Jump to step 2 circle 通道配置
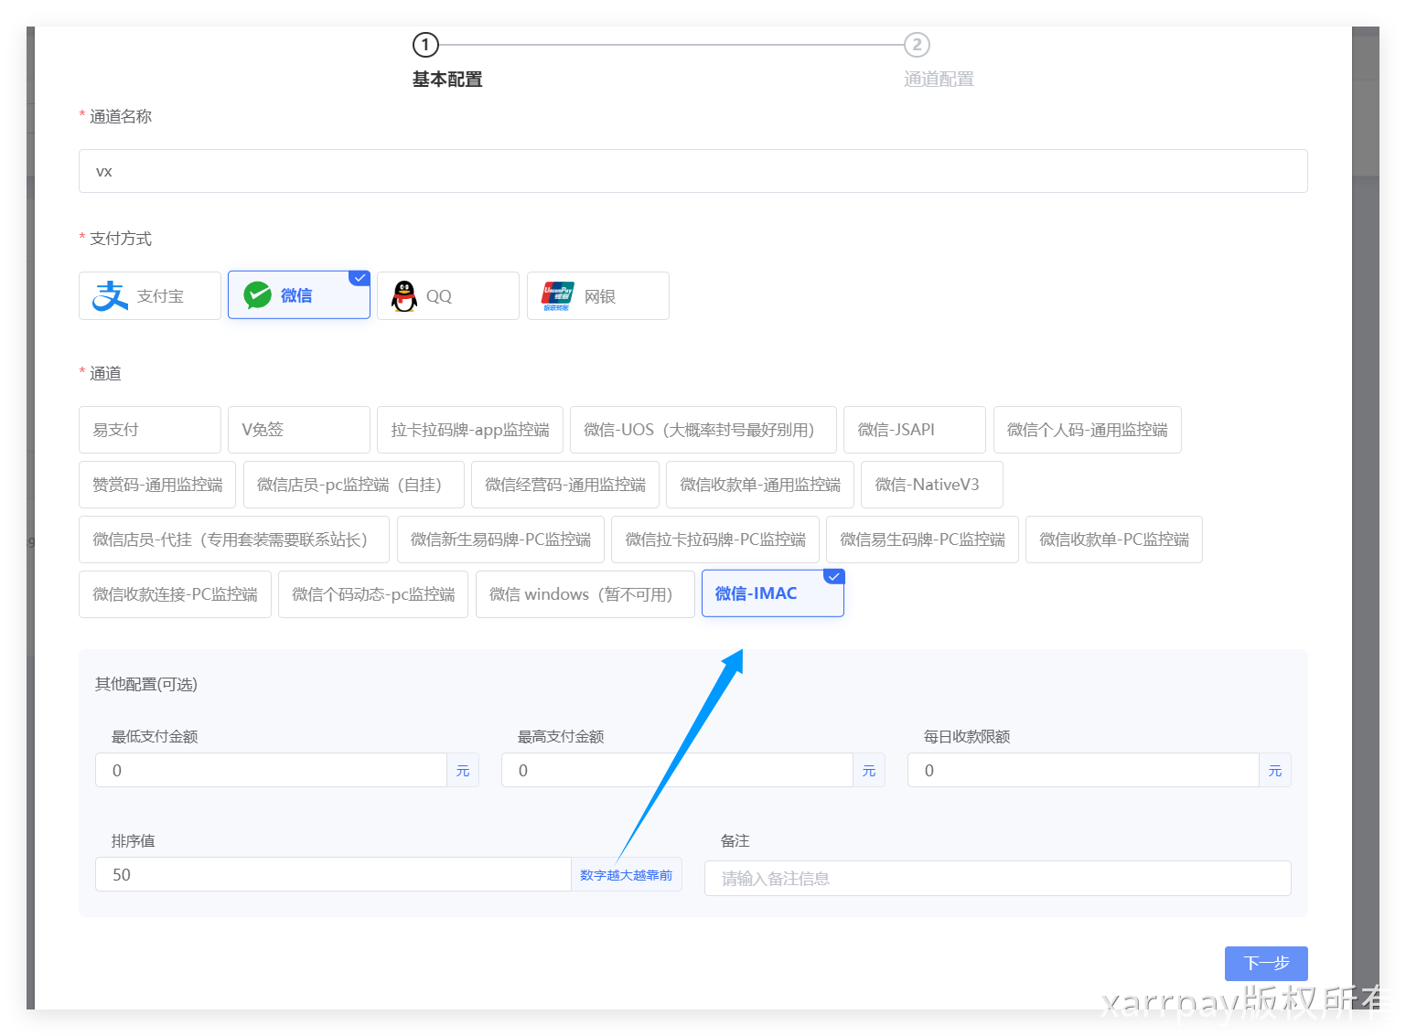The width and height of the screenshot is (1406, 1036). (917, 45)
